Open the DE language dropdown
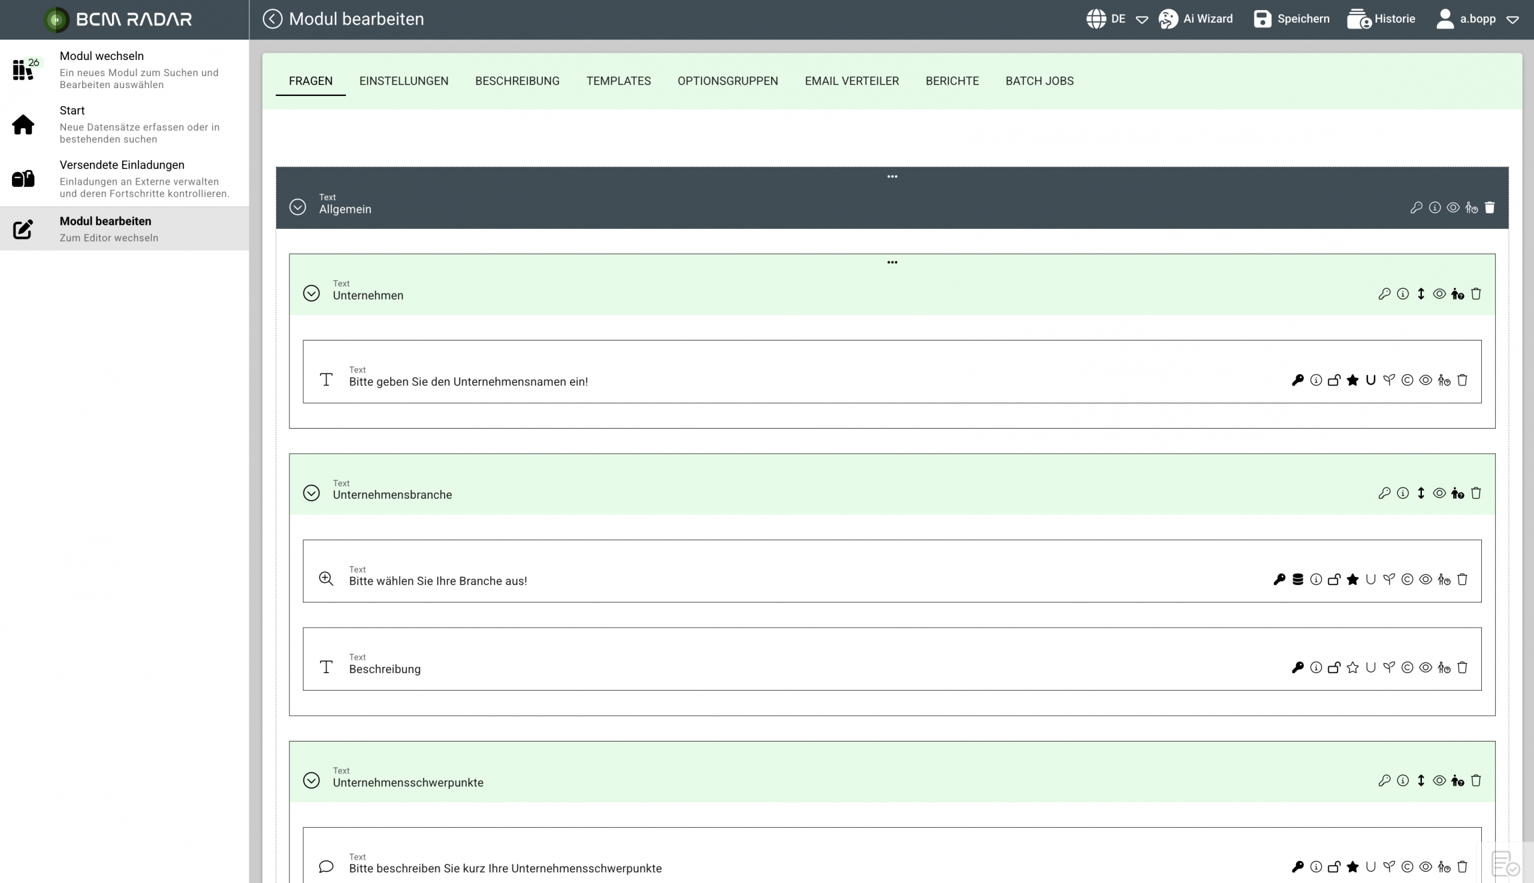Viewport: 1534px width, 883px height. click(1117, 19)
